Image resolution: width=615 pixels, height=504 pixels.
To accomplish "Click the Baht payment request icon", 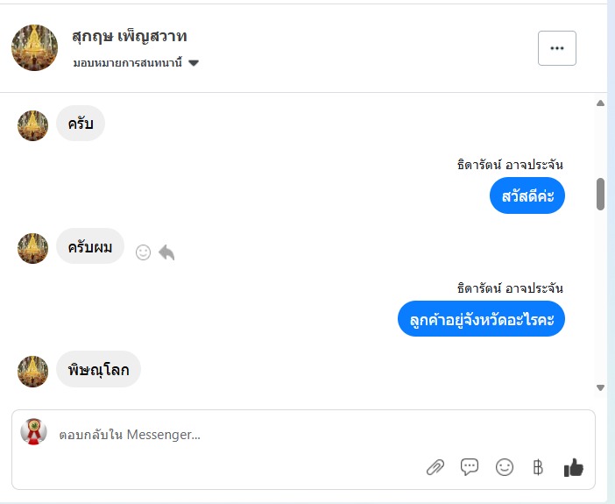I will coord(538,467).
